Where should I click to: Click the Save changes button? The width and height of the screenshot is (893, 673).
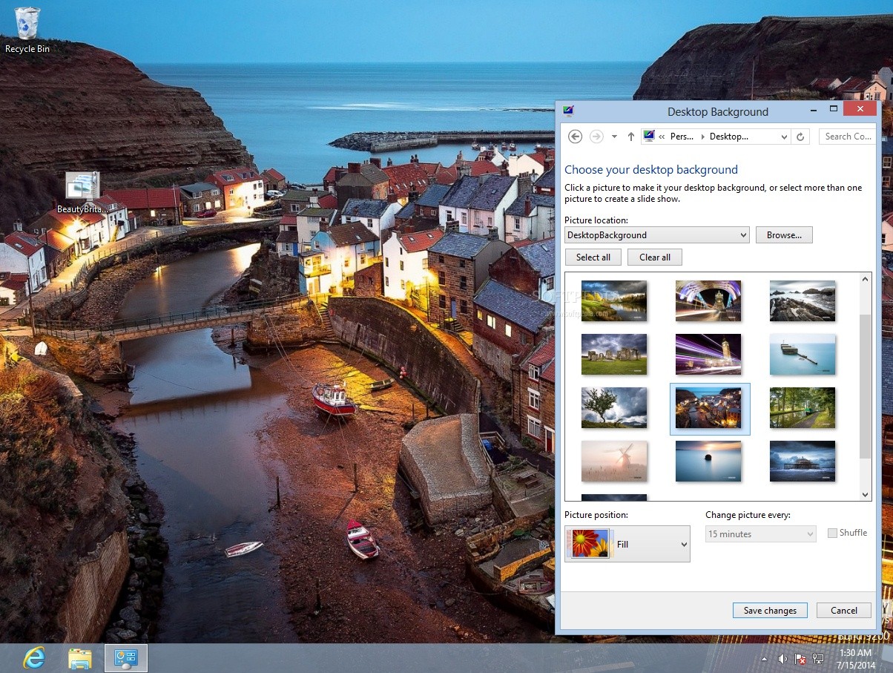click(770, 611)
